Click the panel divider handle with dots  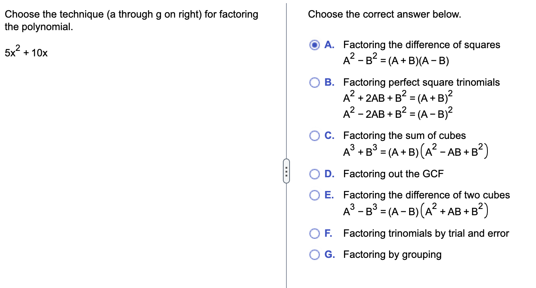[286, 173]
